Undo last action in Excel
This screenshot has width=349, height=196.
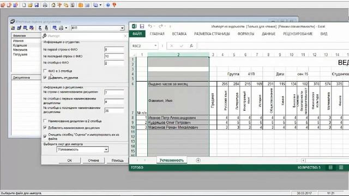(x=151, y=26)
